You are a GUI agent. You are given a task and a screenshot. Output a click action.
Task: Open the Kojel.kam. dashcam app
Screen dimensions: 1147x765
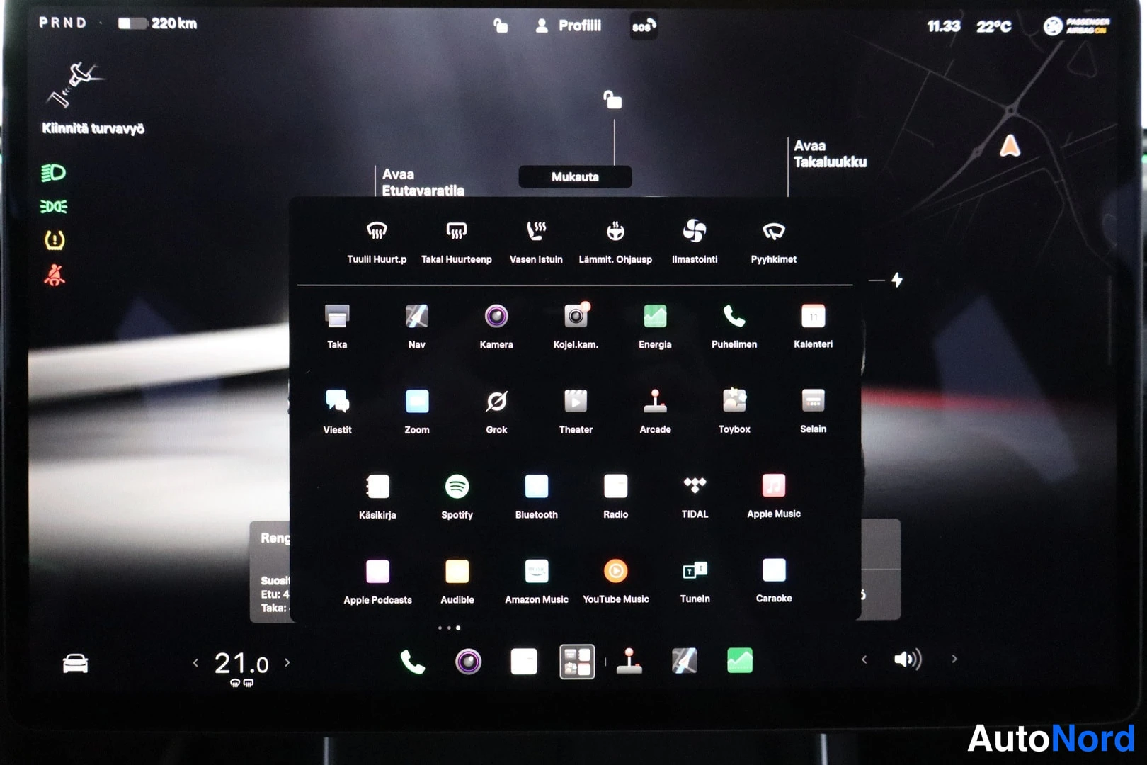[x=576, y=325]
